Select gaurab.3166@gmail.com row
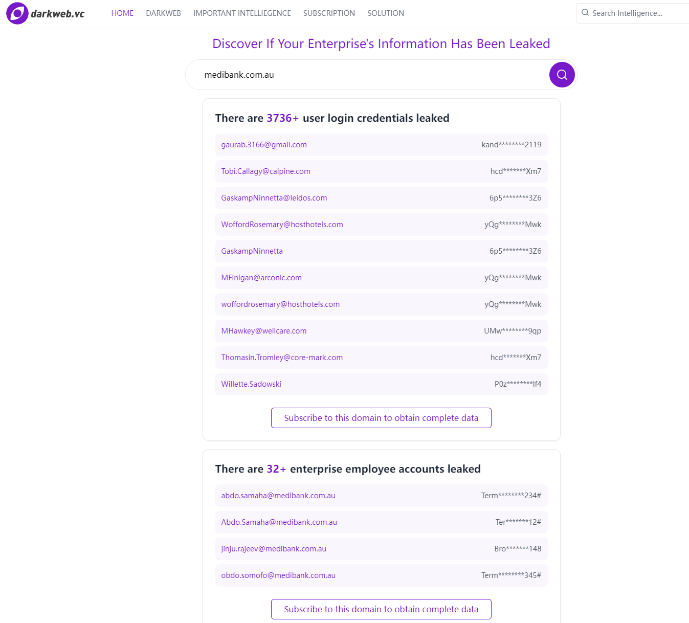 coord(381,145)
